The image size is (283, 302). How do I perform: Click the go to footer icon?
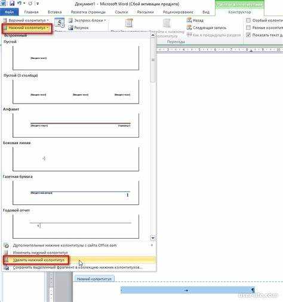point(167,23)
